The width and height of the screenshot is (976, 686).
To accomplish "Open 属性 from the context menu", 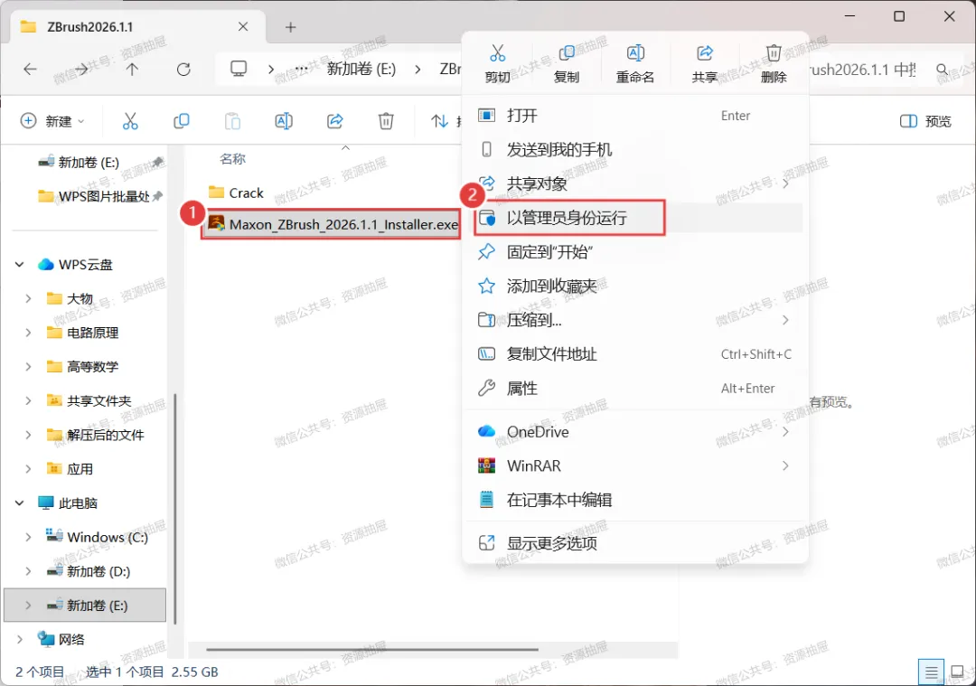I will tap(635, 389).
